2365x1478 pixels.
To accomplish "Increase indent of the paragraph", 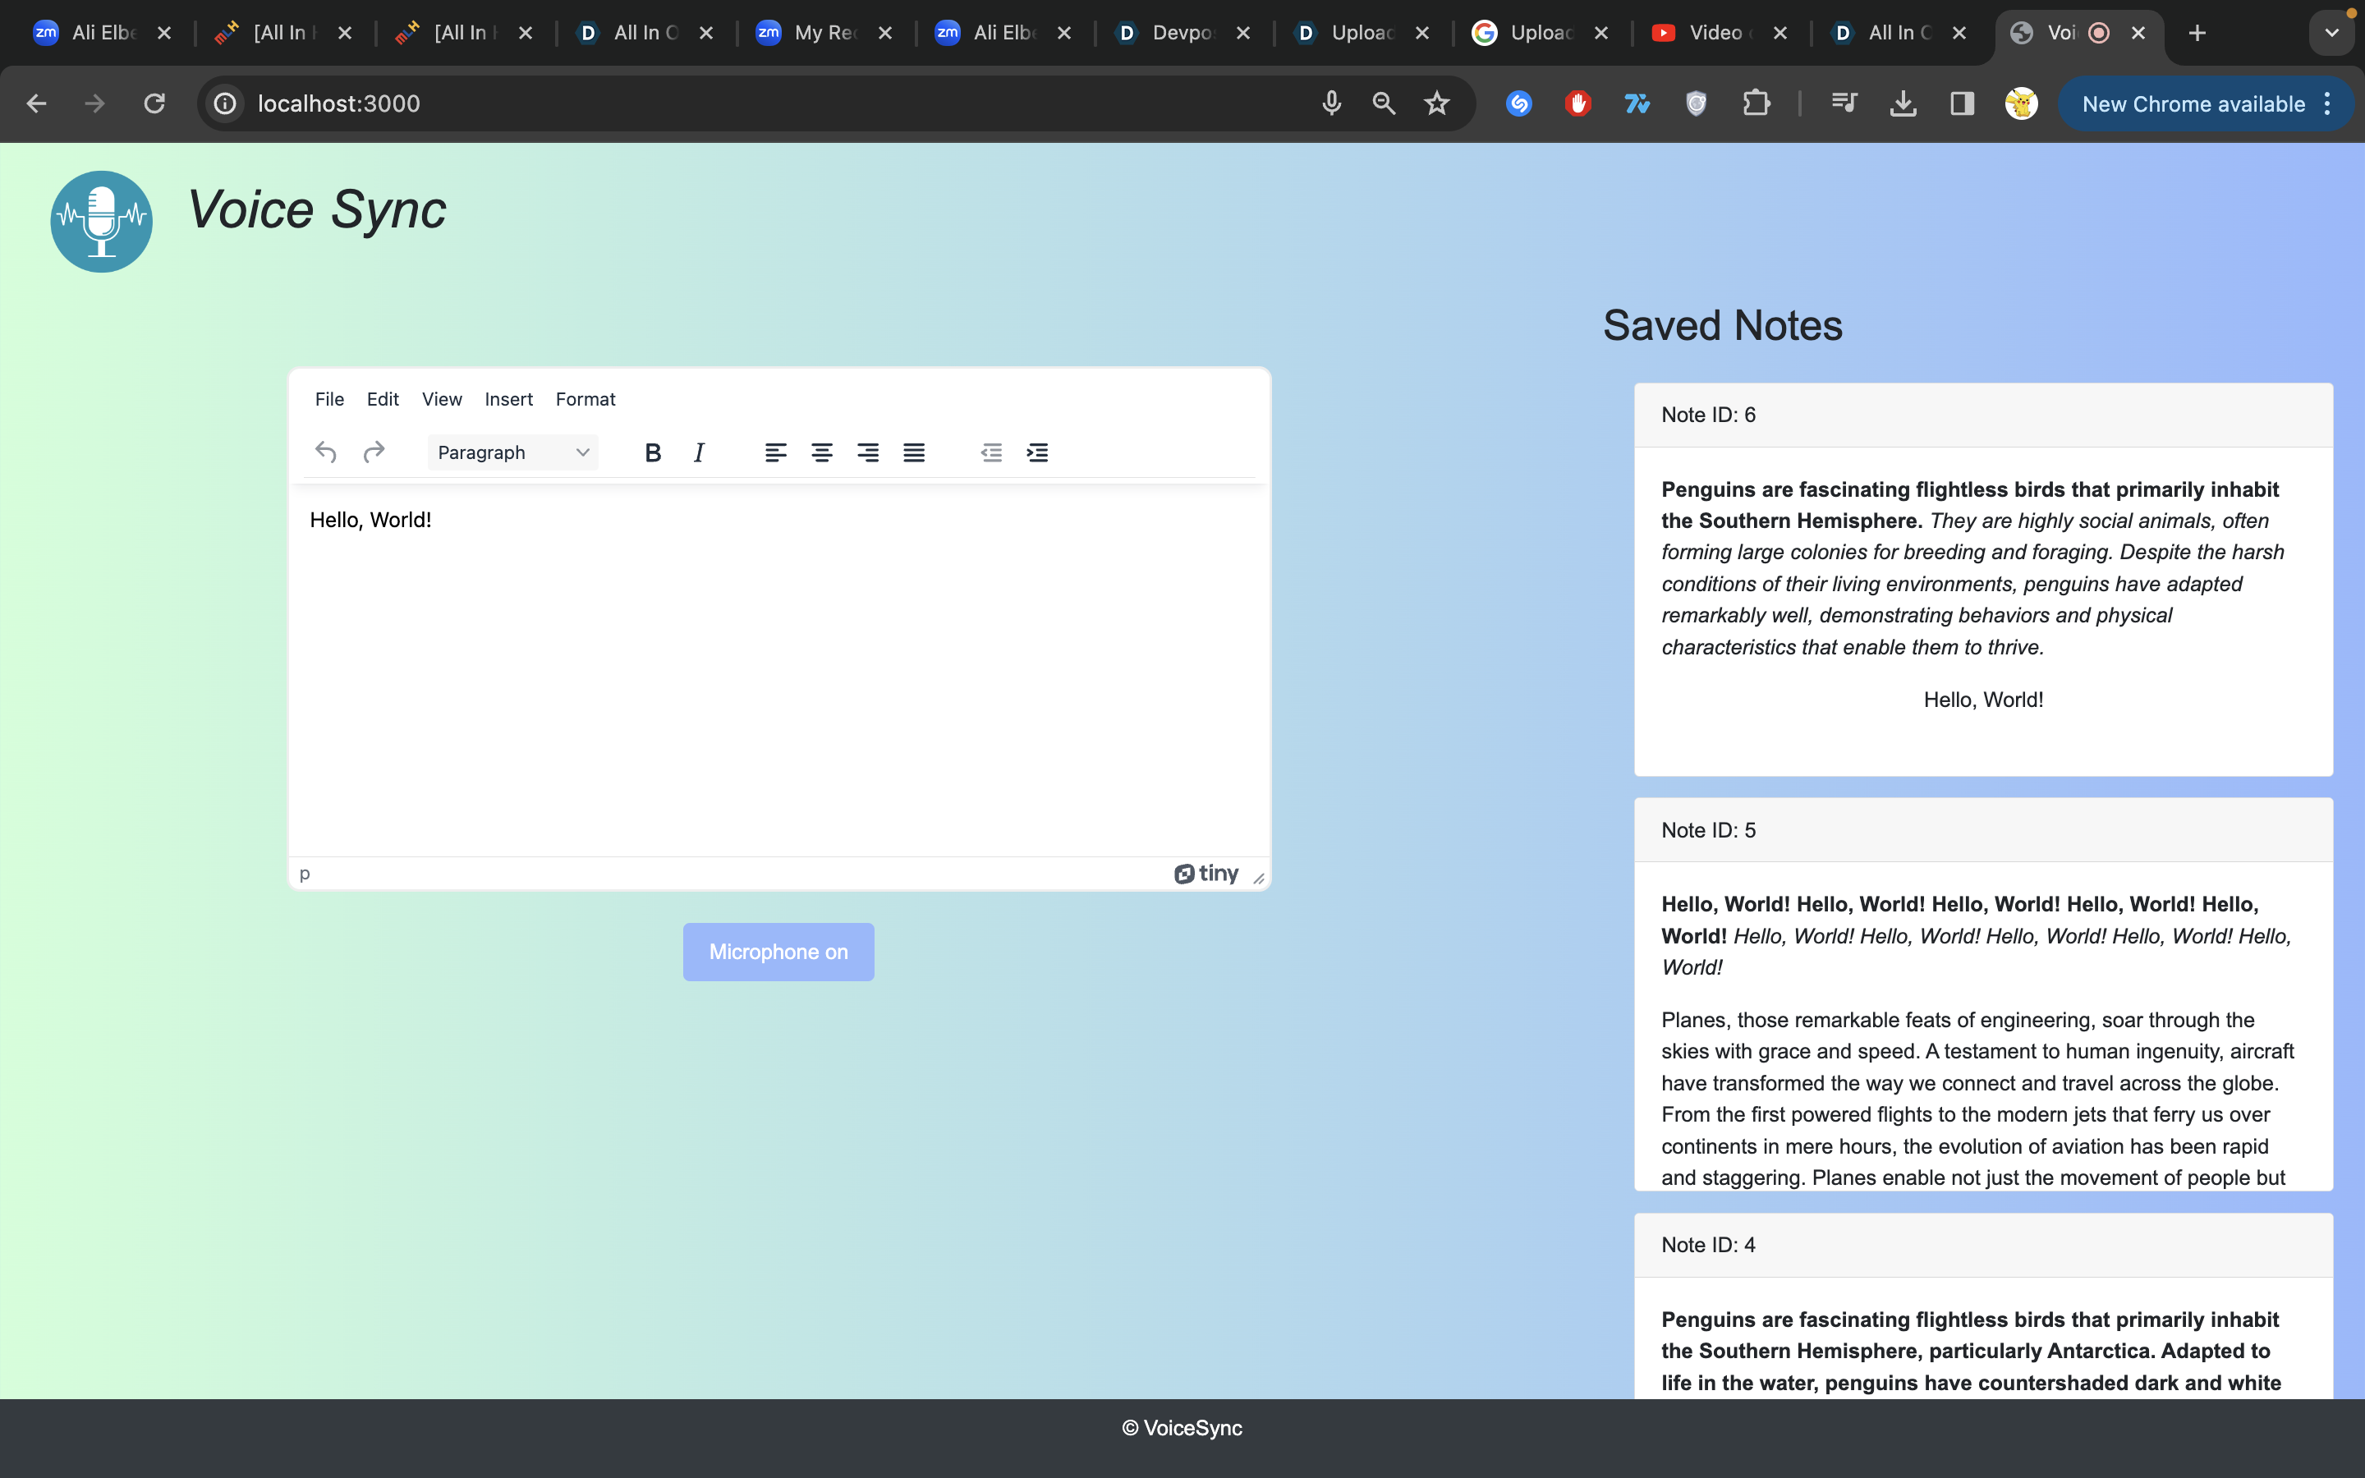I will coord(1037,452).
